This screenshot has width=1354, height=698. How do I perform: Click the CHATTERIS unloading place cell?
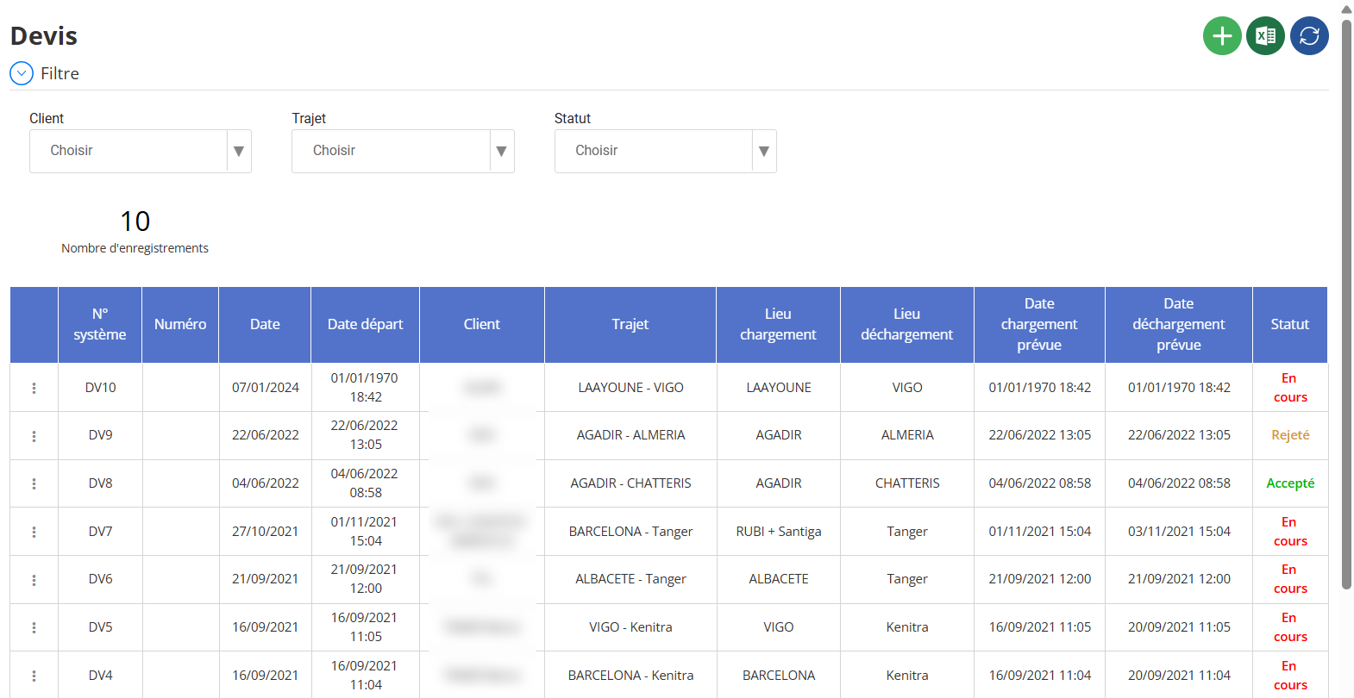907,483
